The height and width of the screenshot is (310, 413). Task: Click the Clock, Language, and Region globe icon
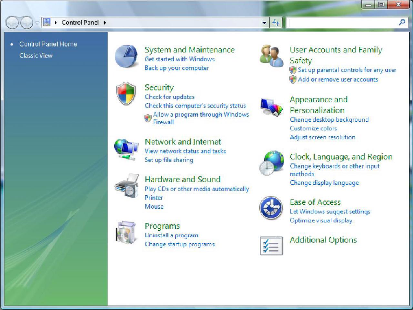271,163
